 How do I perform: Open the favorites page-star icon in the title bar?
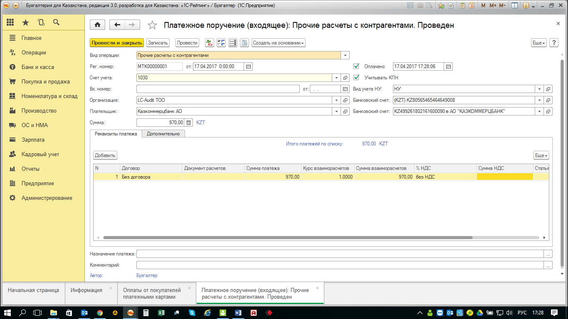(451, 6)
